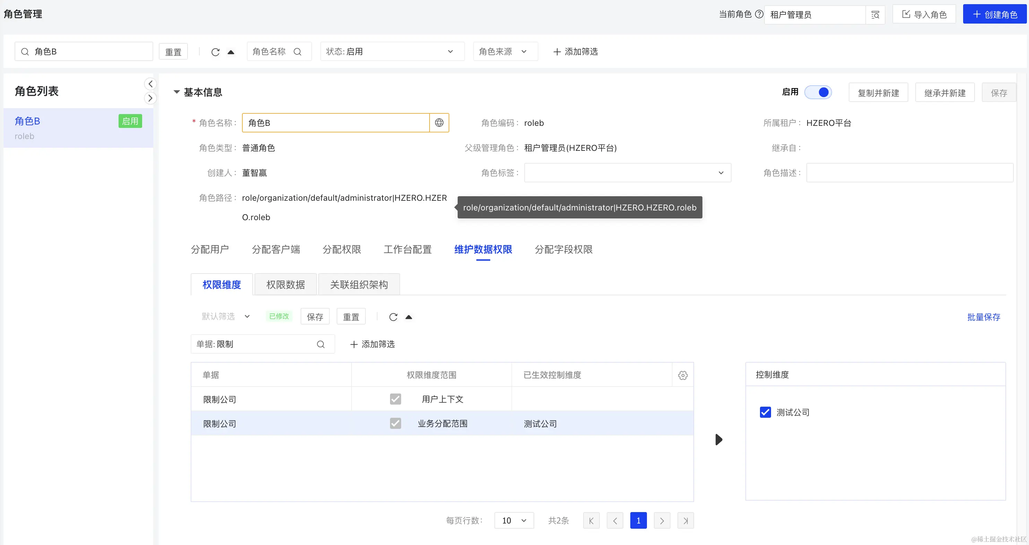1029x545 pixels.
Task: Click the search icon in 单据 filter
Action: [x=321, y=344]
